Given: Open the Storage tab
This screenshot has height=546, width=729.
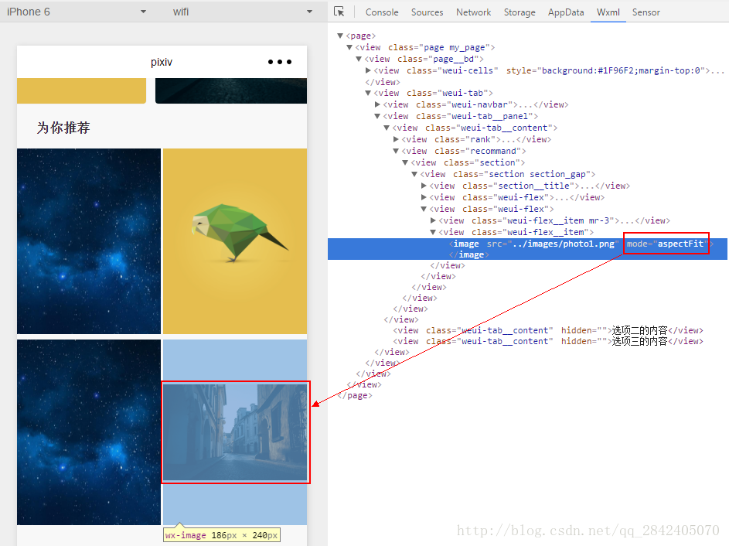Looking at the screenshot, I should (519, 12).
